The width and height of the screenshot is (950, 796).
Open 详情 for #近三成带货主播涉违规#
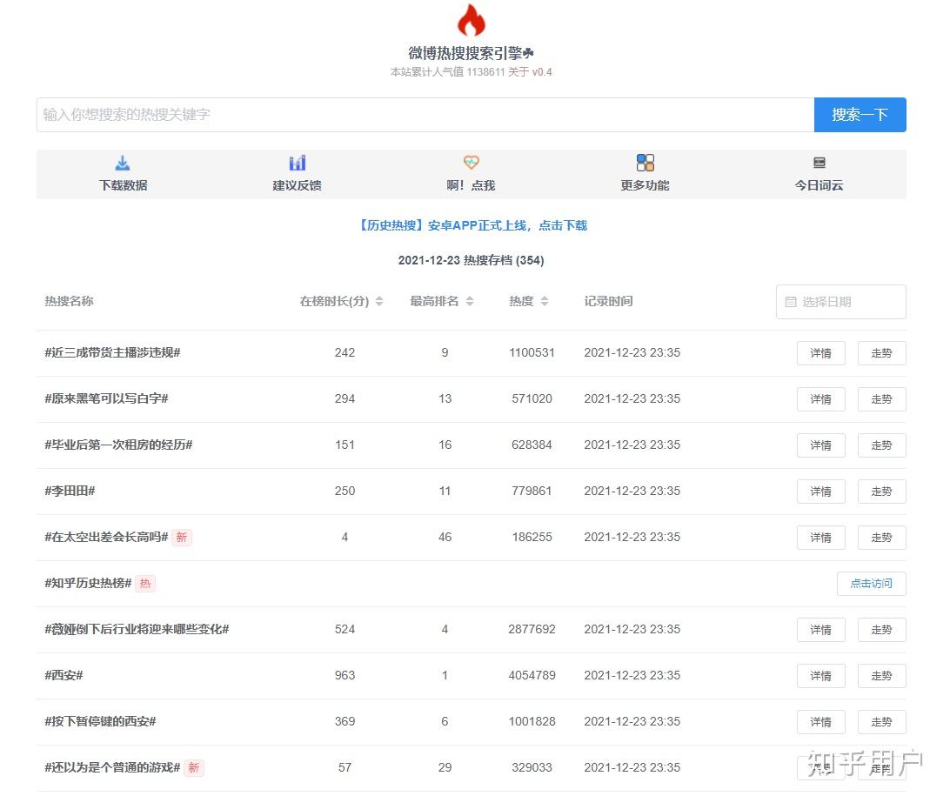pyautogui.click(x=821, y=353)
